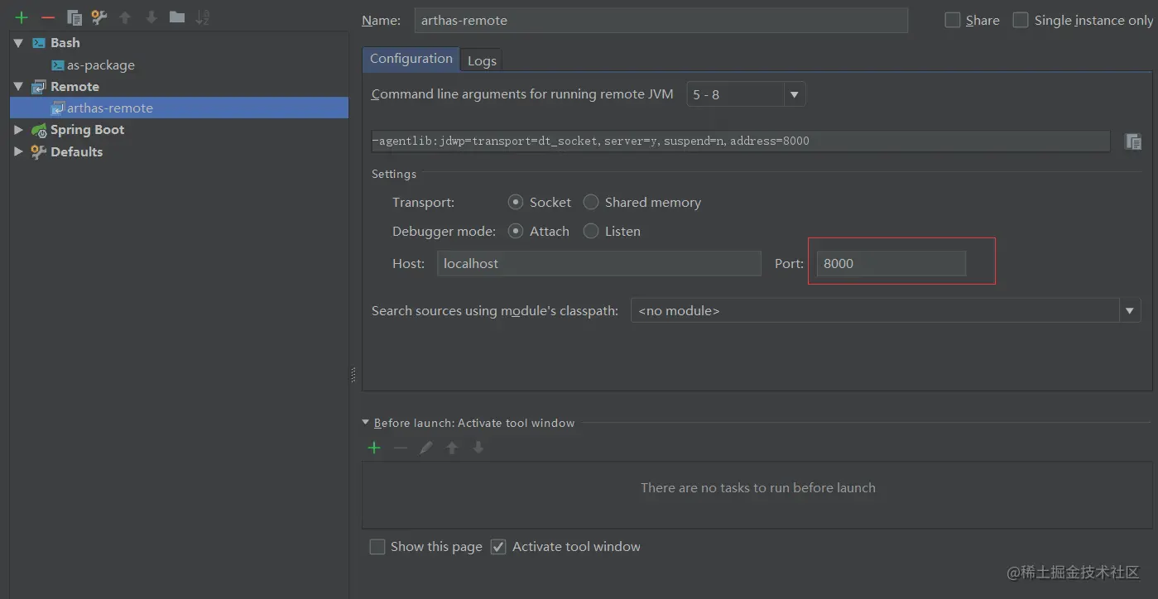Collapse the Before launch section

coord(366,422)
